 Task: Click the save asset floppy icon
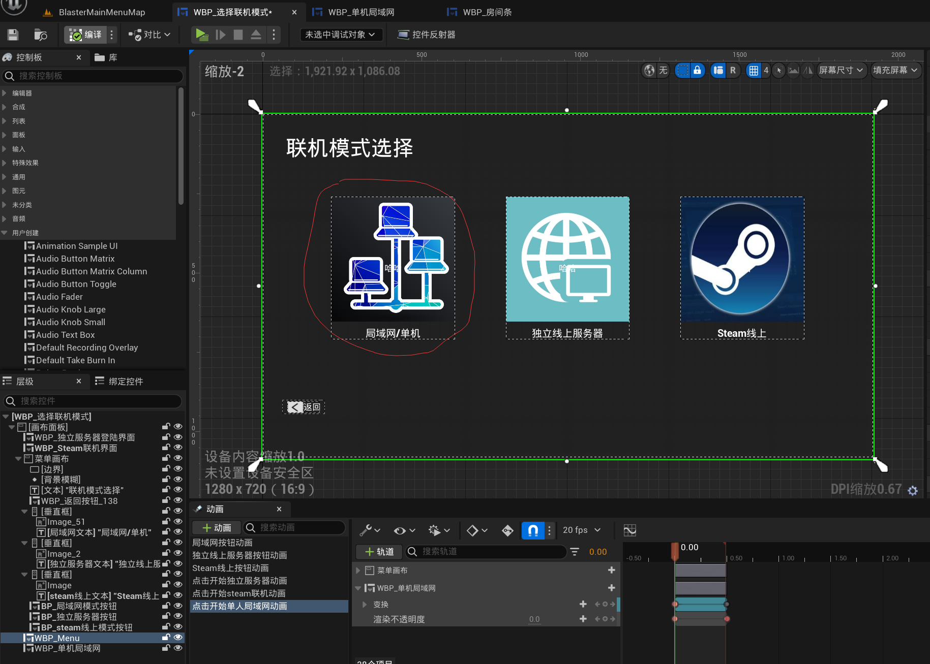point(13,35)
